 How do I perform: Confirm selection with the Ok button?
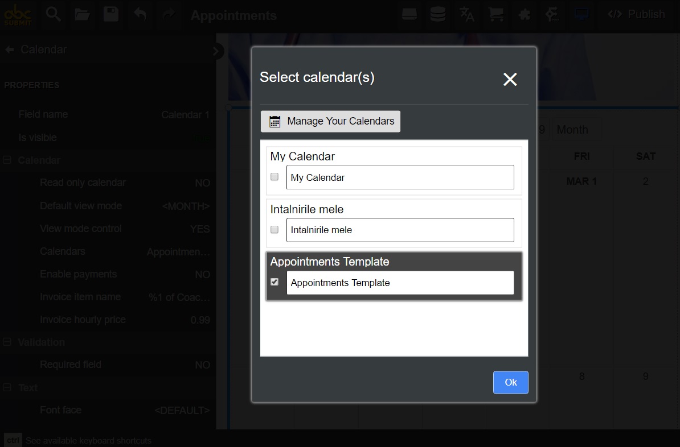pyautogui.click(x=510, y=382)
